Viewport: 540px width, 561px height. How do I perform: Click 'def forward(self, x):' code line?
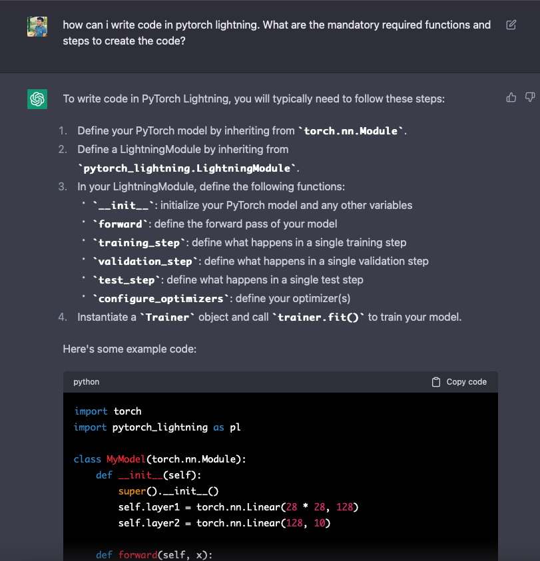point(154,555)
